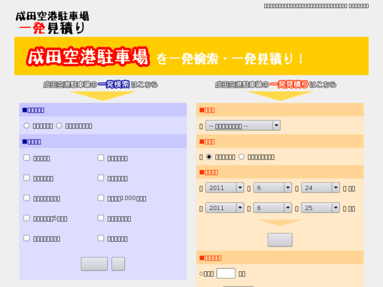Tick the bottom-right checkbox in the blue panel

(x=101, y=238)
